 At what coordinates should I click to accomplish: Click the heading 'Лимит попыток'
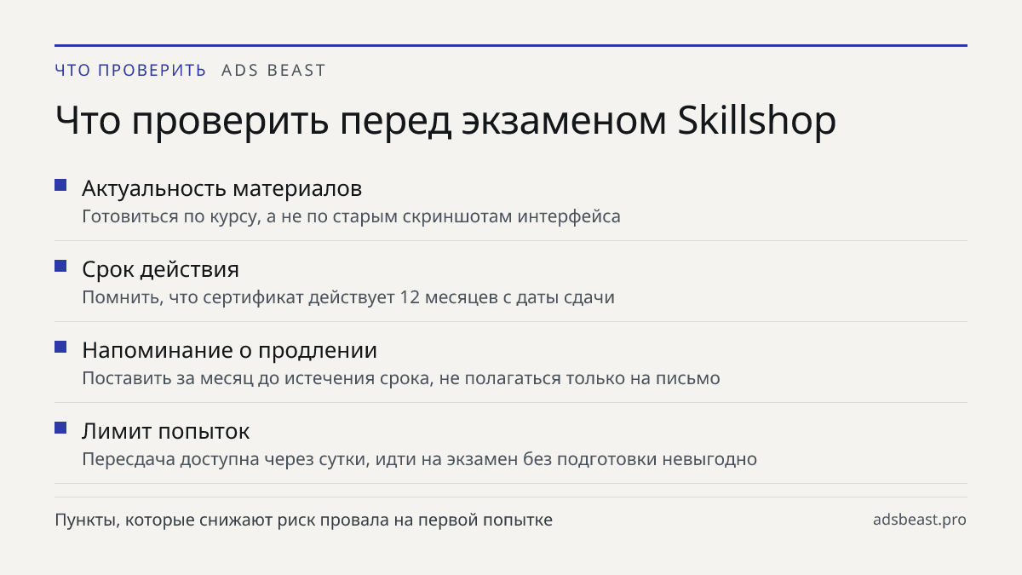coord(165,431)
